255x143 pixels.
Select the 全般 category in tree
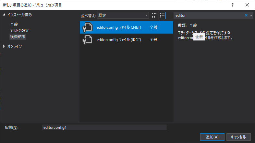click(14, 25)
